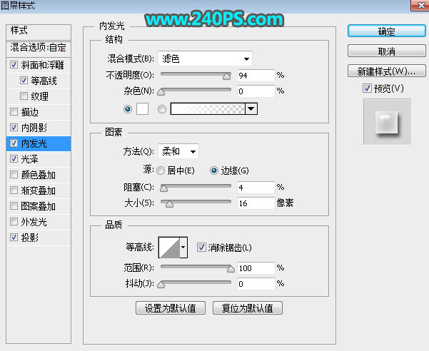Enable the 渐变叠加 checkbox
Screen dimensions: 429x351
click(x=14, y=190)
